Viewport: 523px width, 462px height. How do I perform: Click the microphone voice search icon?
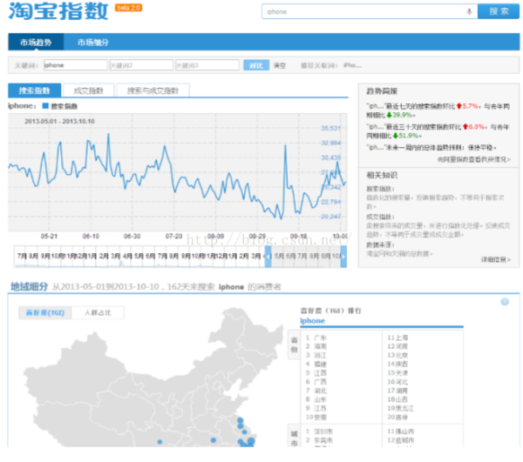coord(471,11)
